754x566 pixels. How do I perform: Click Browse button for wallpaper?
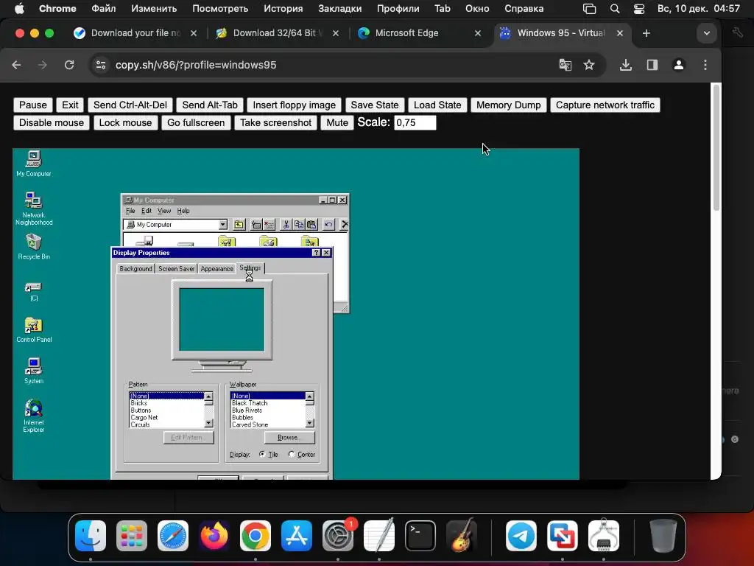coord(289,438)
